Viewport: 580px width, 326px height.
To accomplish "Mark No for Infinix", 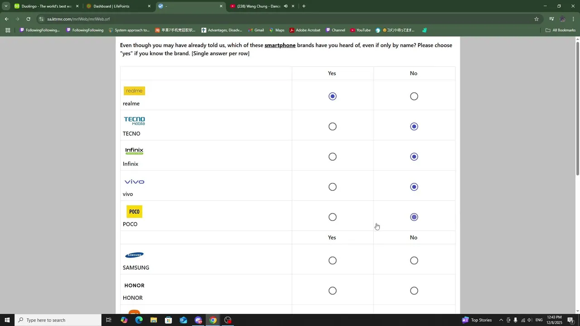I will click(414, 157).
